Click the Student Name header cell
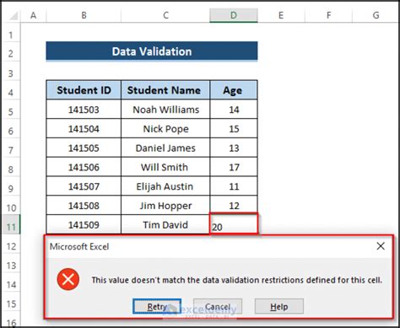400x328 pixels. click(165, 90)
